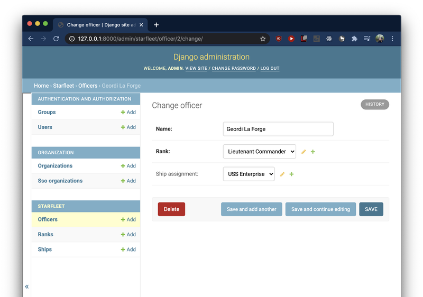The height and width of the screenshot is (297, 423).
Task: Open Organizations in the sidebar
Action: tap(55, 166)
